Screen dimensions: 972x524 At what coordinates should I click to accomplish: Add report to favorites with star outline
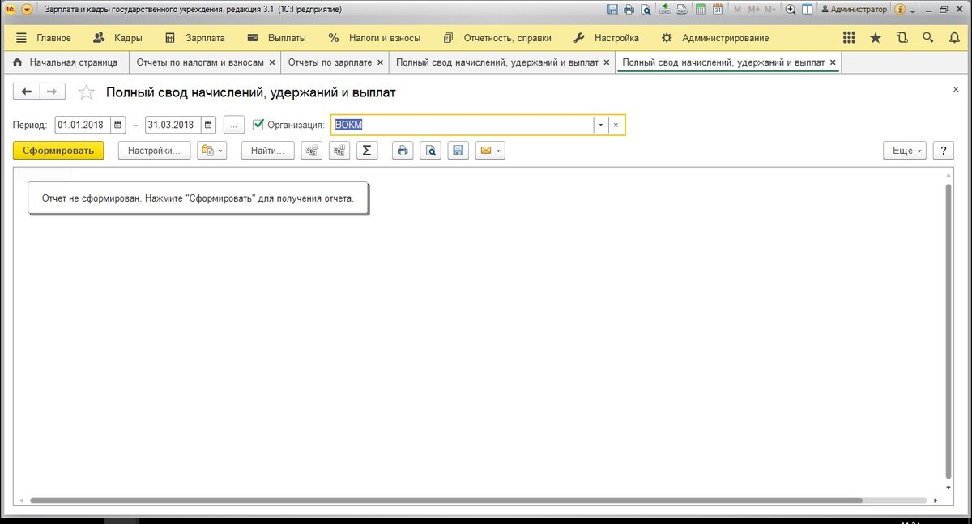pyautogui.click(x=86, y=92)
